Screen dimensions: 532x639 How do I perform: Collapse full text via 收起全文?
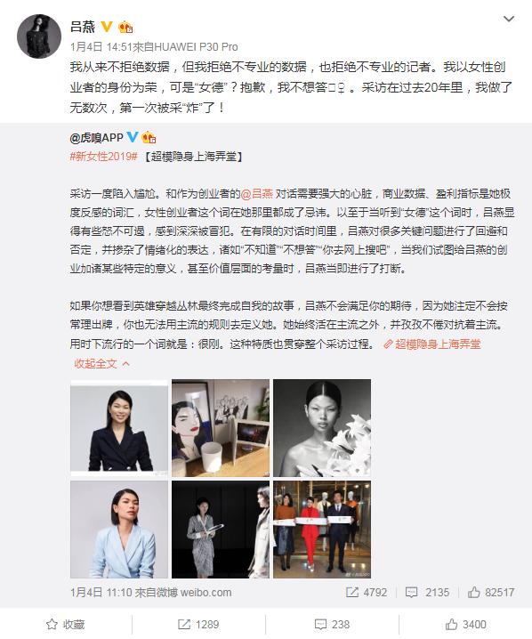(x=101, y=363)
